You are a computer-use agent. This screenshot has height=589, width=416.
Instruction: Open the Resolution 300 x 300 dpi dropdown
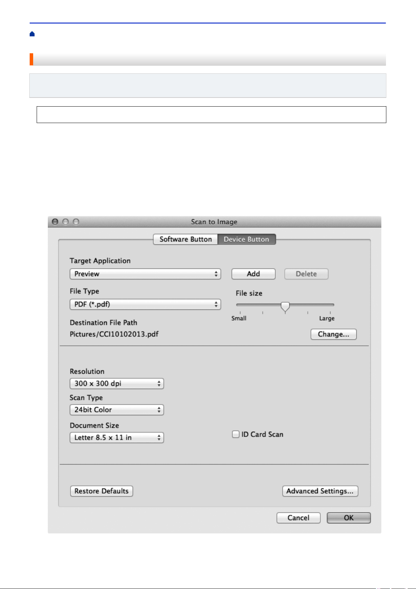117,383
